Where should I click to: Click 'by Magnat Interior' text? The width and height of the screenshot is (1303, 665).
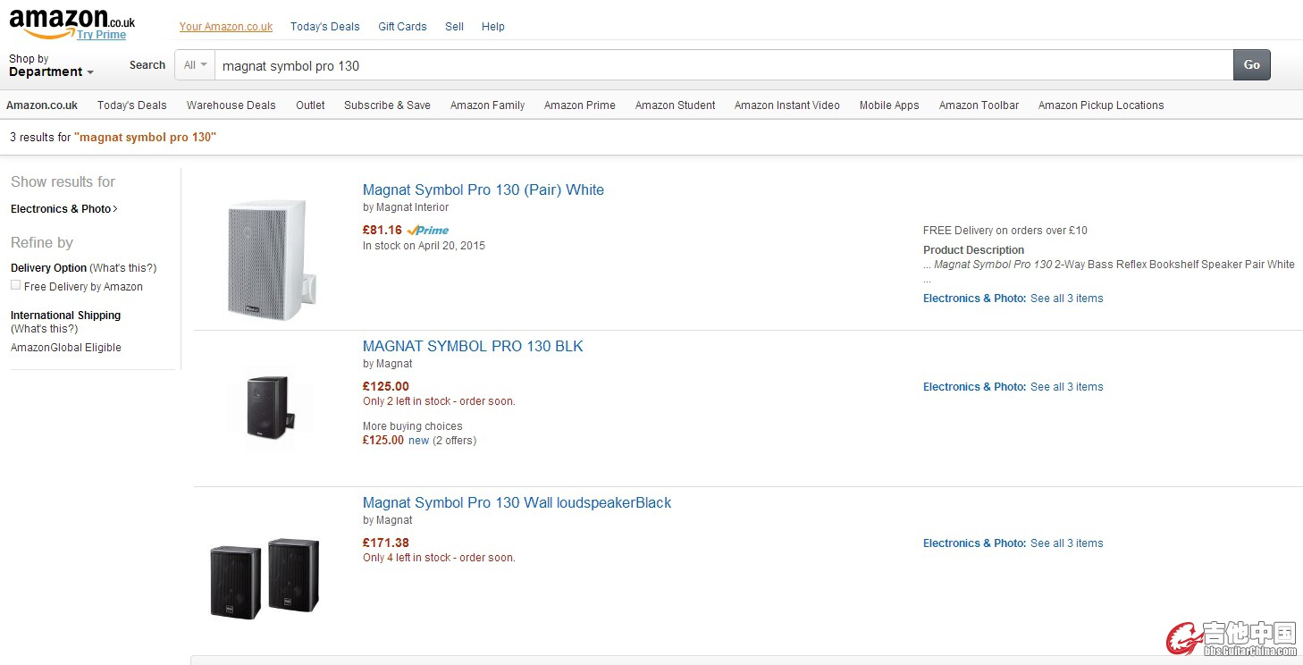tap(406, 207)
